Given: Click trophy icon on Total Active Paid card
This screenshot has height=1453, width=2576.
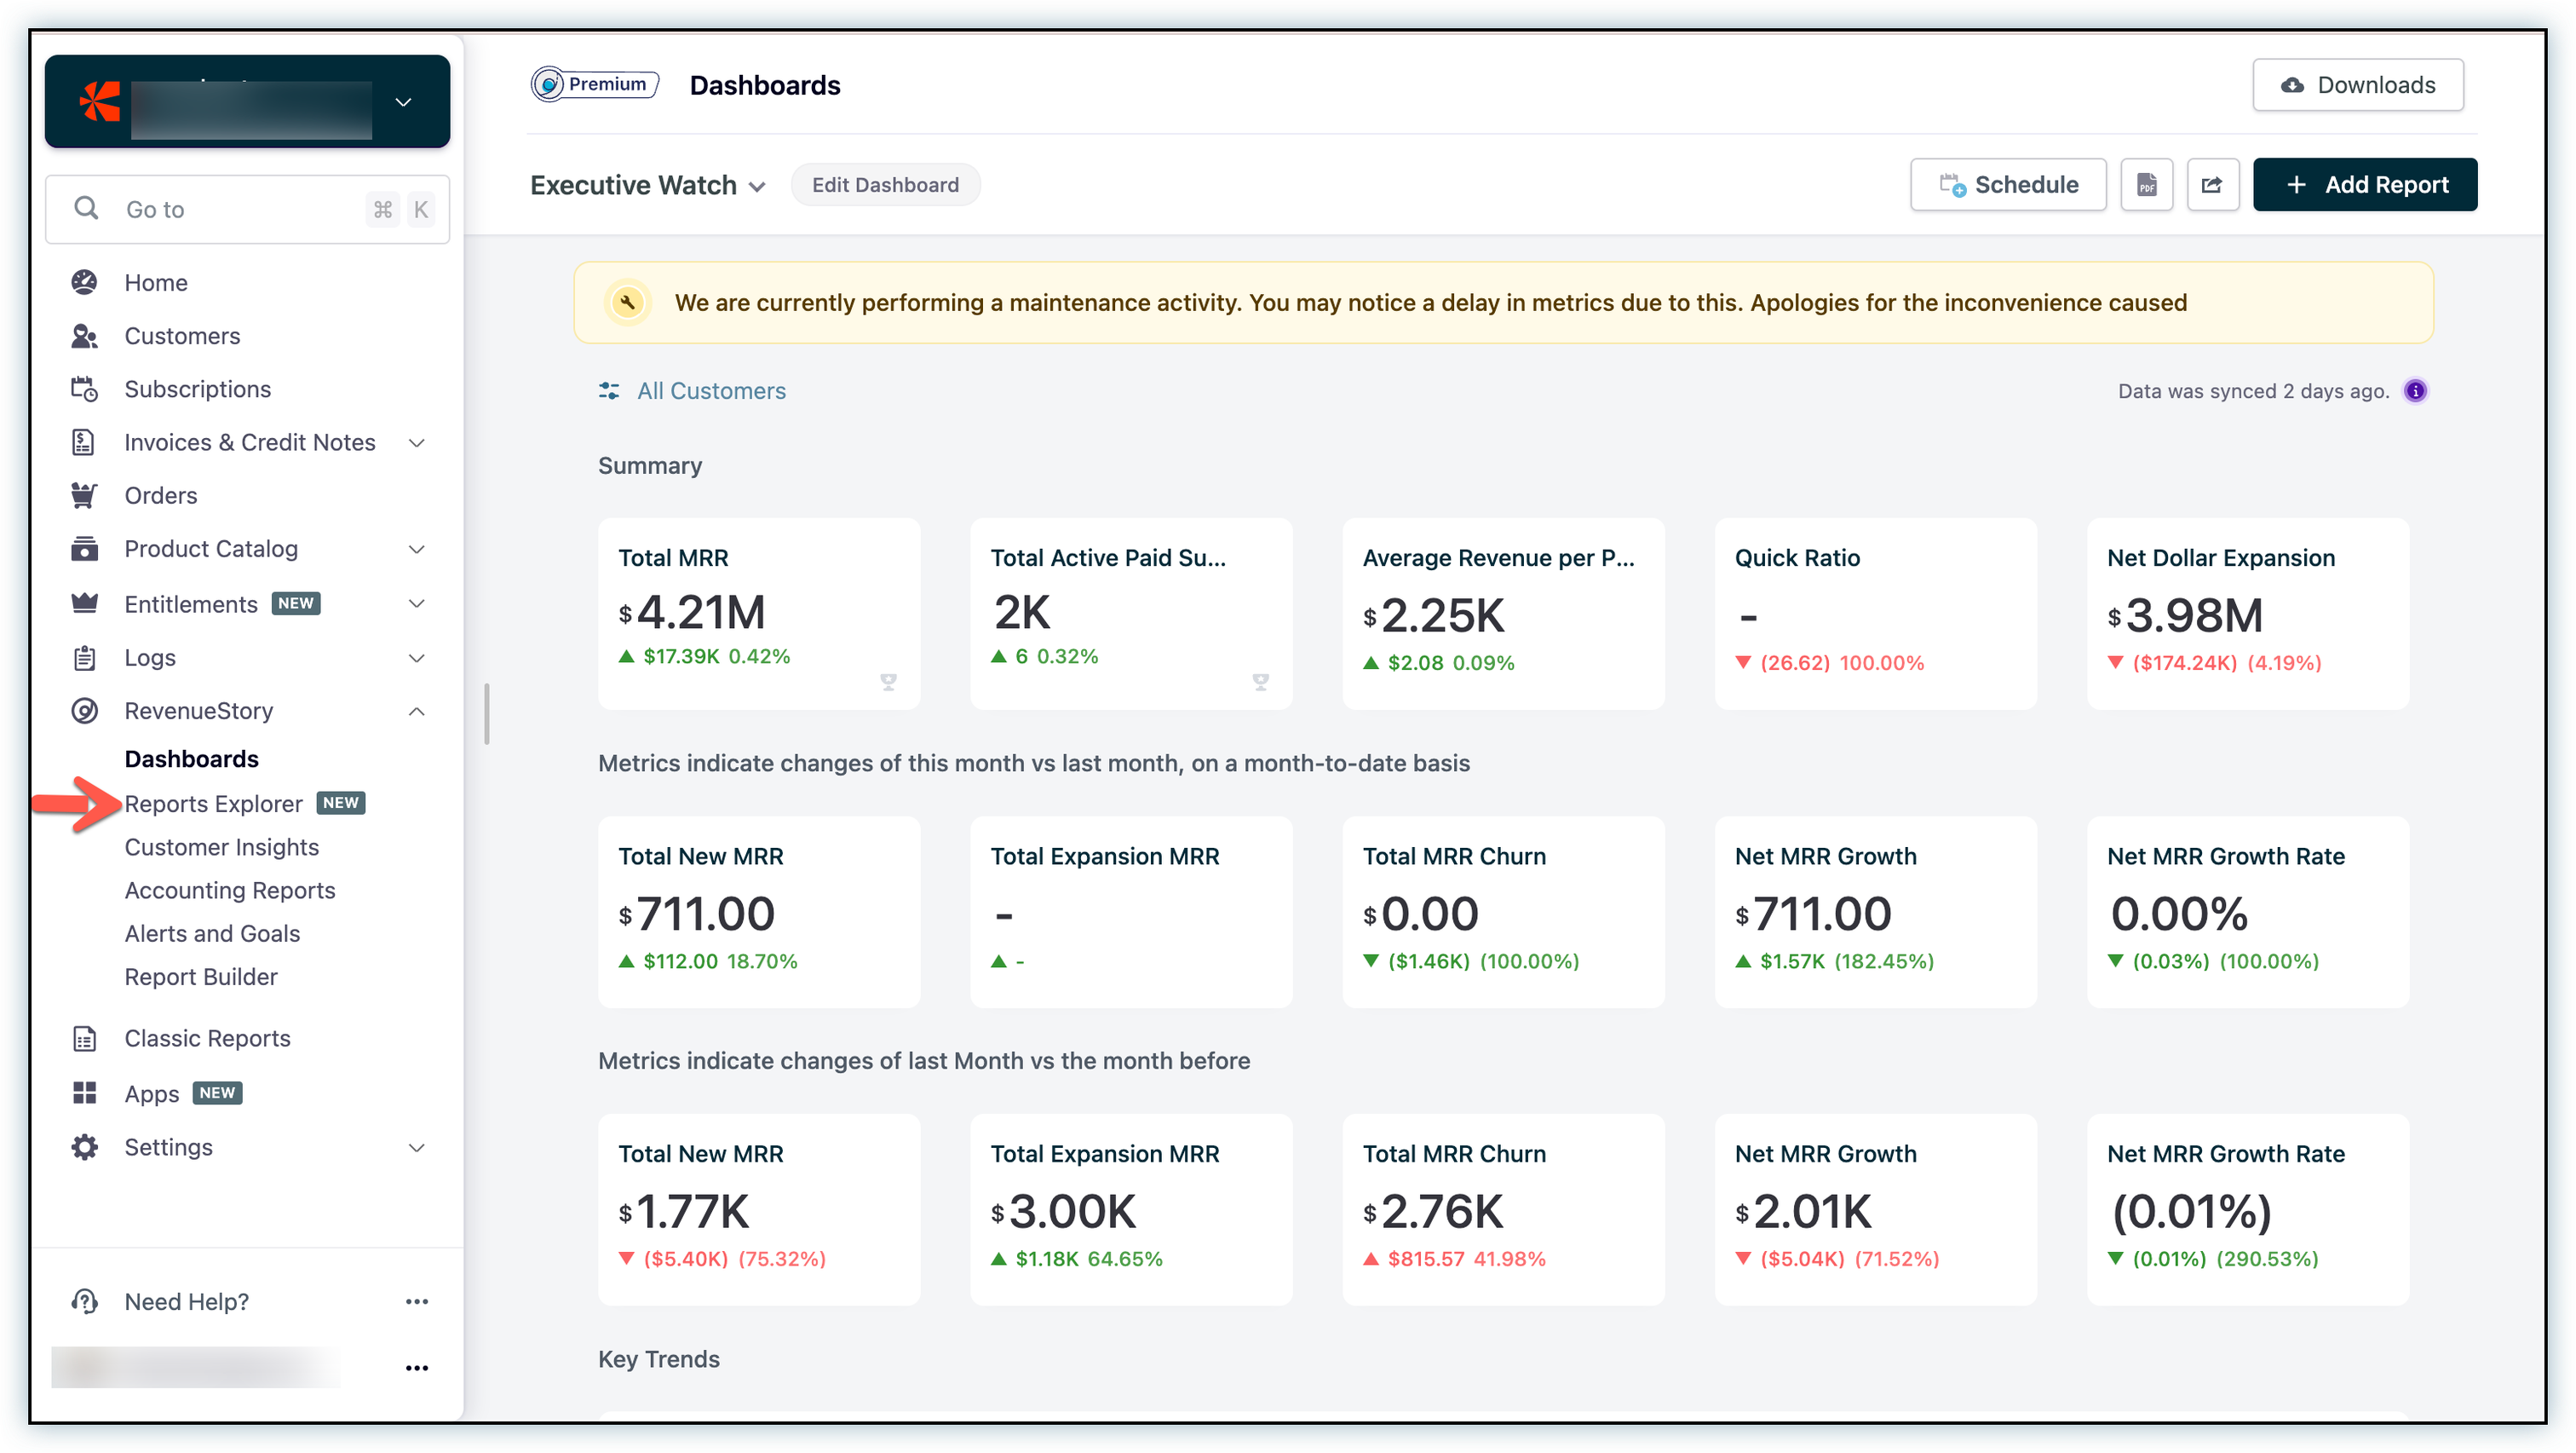Looking at the screenshot, I should coord(1260,682).
